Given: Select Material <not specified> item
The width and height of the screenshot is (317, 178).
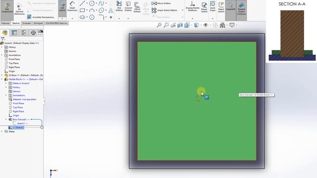Looking at the screenshot, I should click(x=24, y=99).
